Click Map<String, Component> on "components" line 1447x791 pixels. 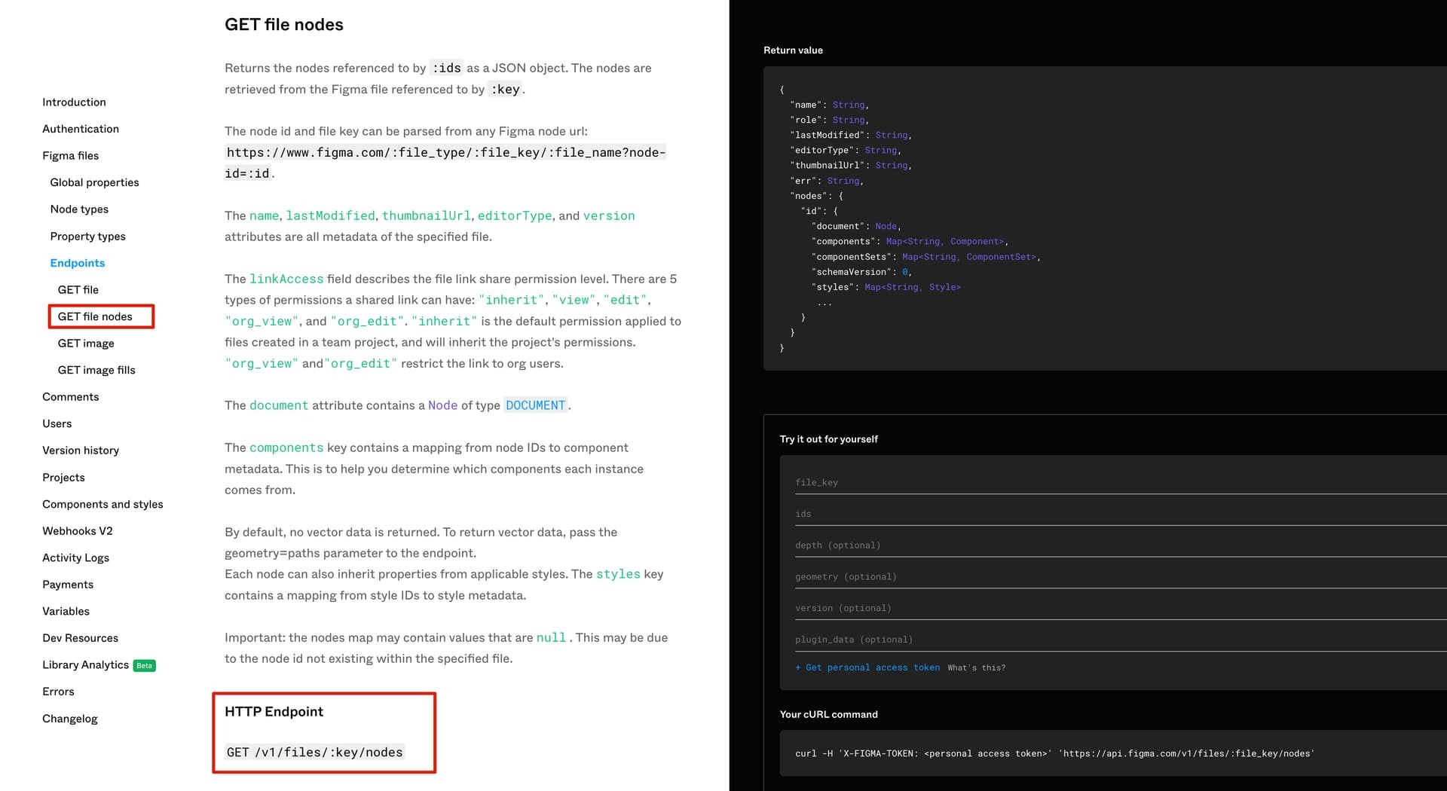click(x=945, y=241)
